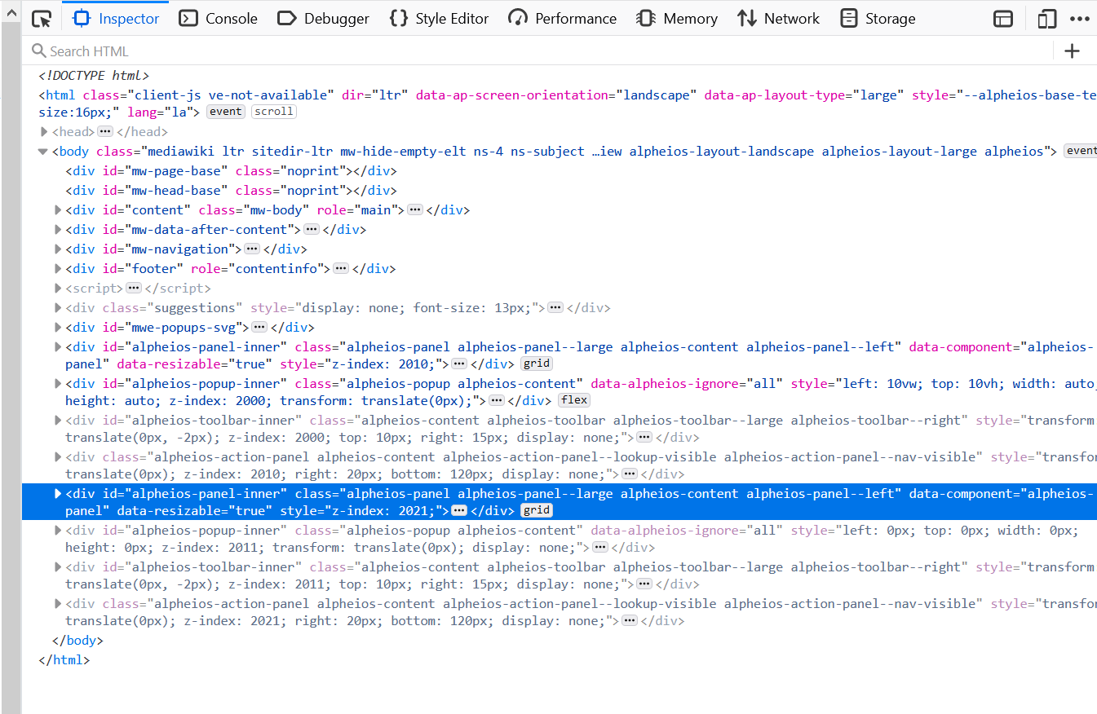Screen dimensions: 1097x714
Task: Open the DevTools customize menu (three dots)
Action: (x=1080, y=18)
